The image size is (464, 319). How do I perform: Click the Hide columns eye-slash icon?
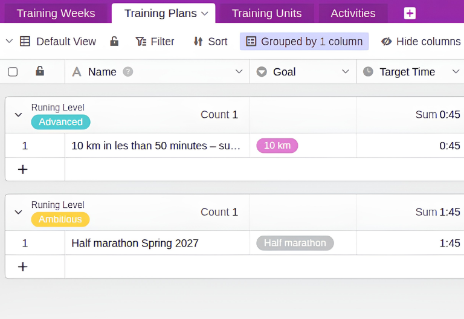tap(386, 42)
